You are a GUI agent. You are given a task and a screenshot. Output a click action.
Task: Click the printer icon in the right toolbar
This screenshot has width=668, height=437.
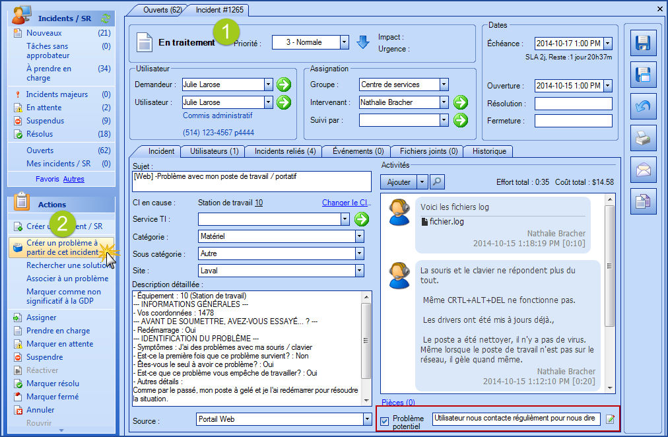[642, 139]
